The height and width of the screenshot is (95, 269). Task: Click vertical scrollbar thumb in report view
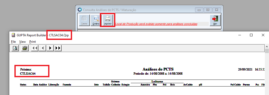pyautogui.click(x=267, y=51)
